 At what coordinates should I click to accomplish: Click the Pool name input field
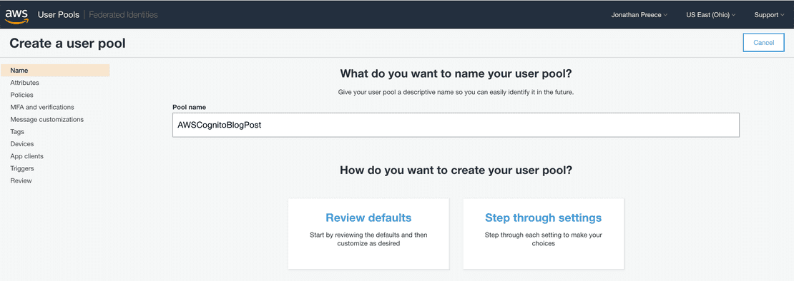tap(456, 125)
